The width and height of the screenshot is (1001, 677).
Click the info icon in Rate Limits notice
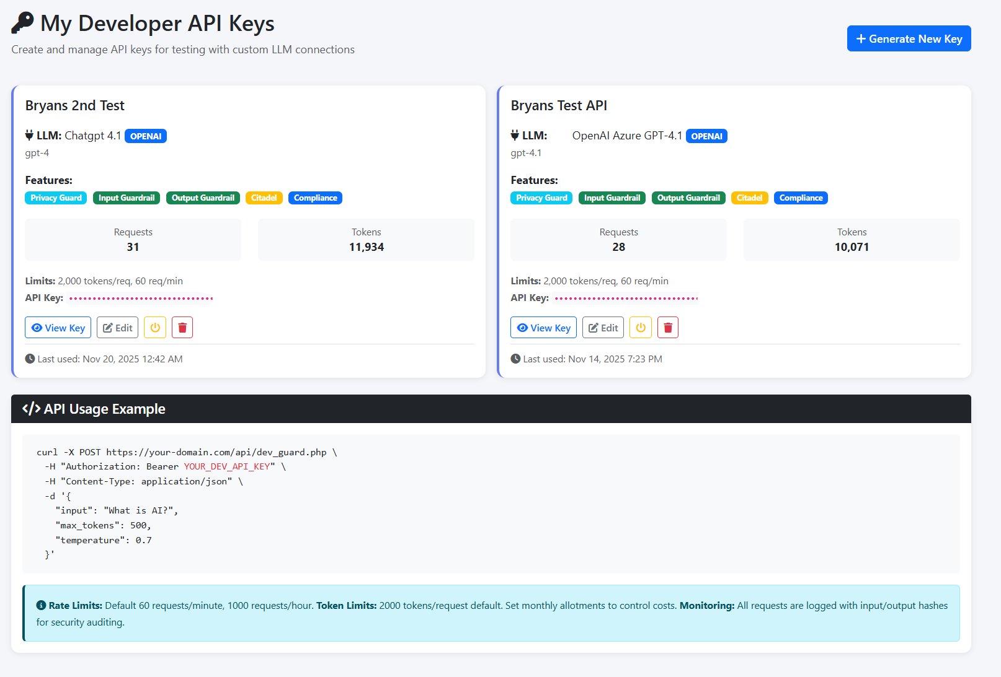pyautogui.click(x=41, y=605)
